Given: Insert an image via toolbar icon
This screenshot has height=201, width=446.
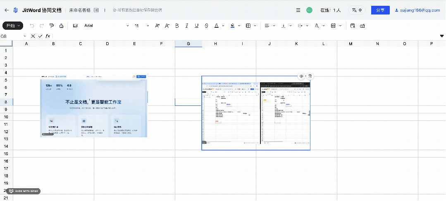Looking at the screenshot, I should (x=75, y=26).
